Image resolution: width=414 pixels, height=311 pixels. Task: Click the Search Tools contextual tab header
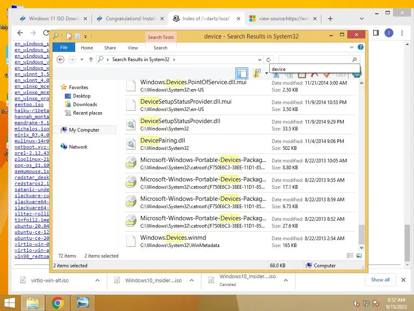(161, 37)
